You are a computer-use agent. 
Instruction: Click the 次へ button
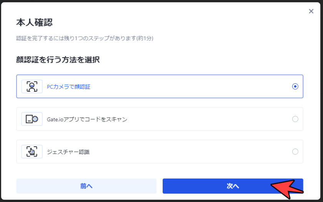tap(233, 186)
